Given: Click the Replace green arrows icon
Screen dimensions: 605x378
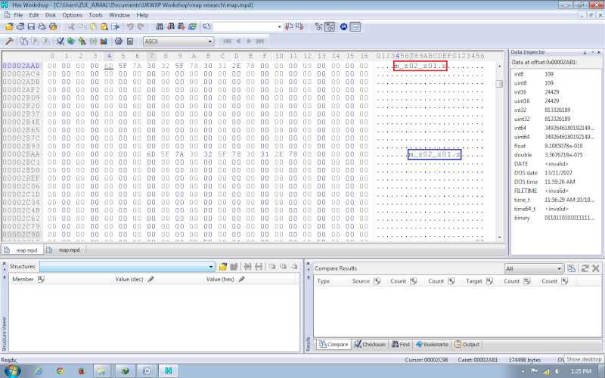Looking at the screenshot, I should click(192, 26).
